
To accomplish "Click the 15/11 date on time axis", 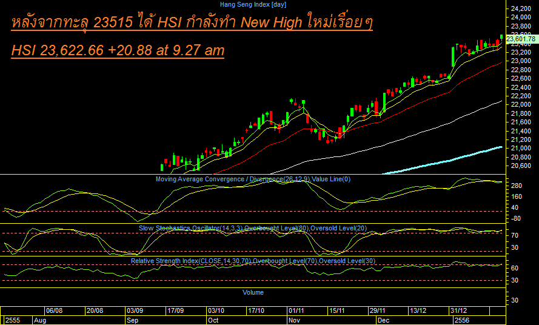I will coord(337,310).
